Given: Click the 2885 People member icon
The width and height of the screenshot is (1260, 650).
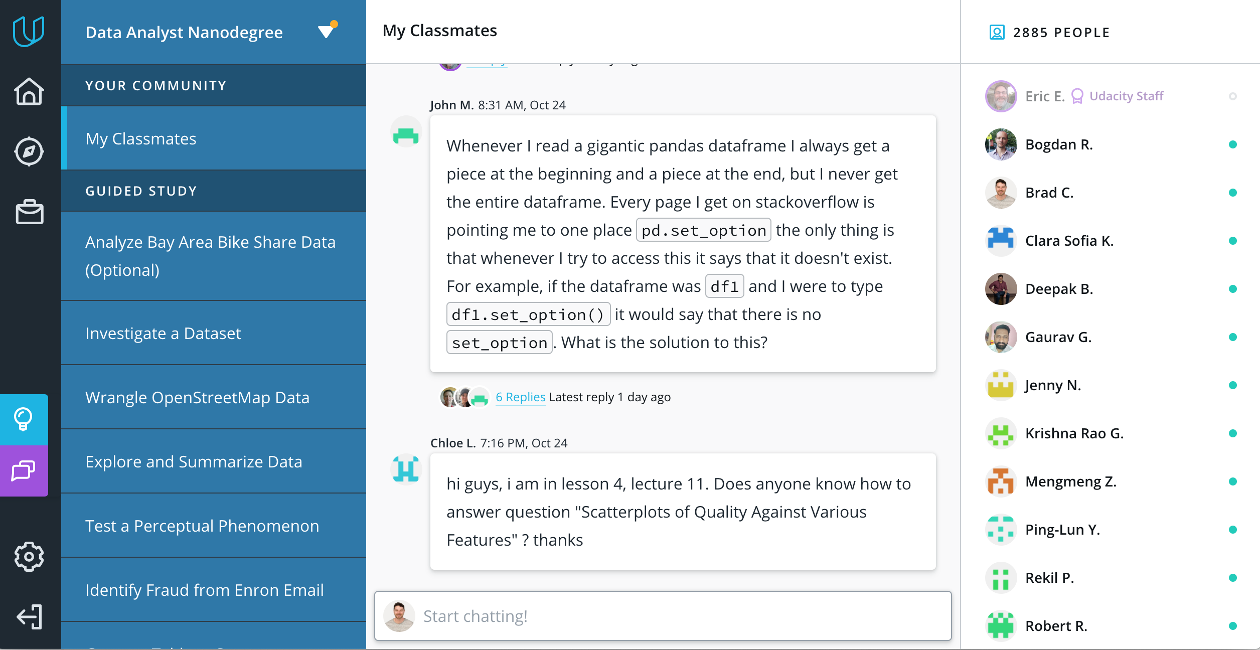Looking at the screenshot, I should (x=997, y=33).
